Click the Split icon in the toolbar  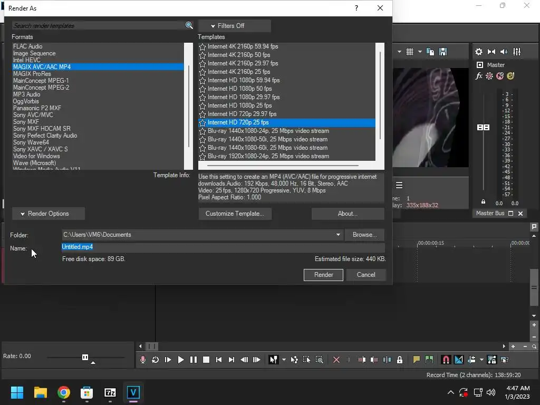(x=387, y=360)
